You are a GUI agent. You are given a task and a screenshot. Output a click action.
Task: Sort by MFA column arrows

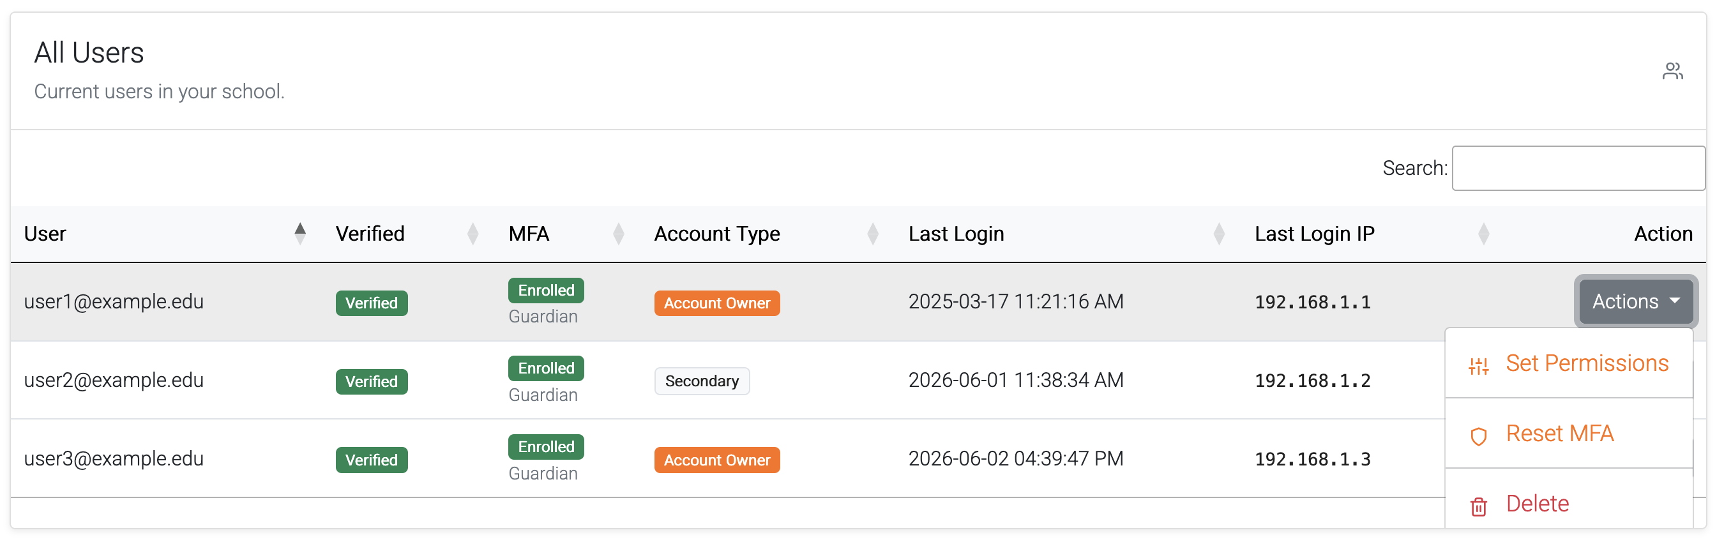618,234
